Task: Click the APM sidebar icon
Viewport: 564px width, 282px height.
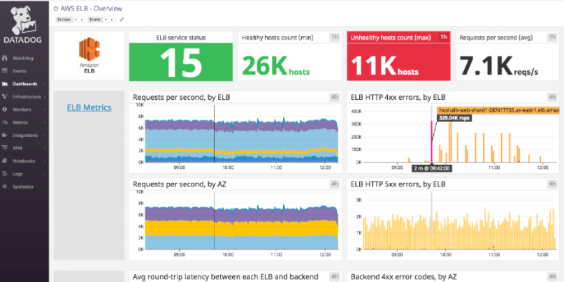Action: (x=5, y=148)
